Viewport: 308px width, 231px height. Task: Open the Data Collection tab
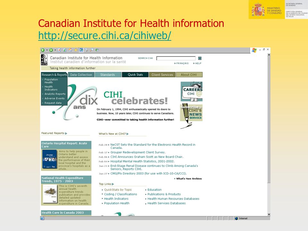click(x=81, y=75)
